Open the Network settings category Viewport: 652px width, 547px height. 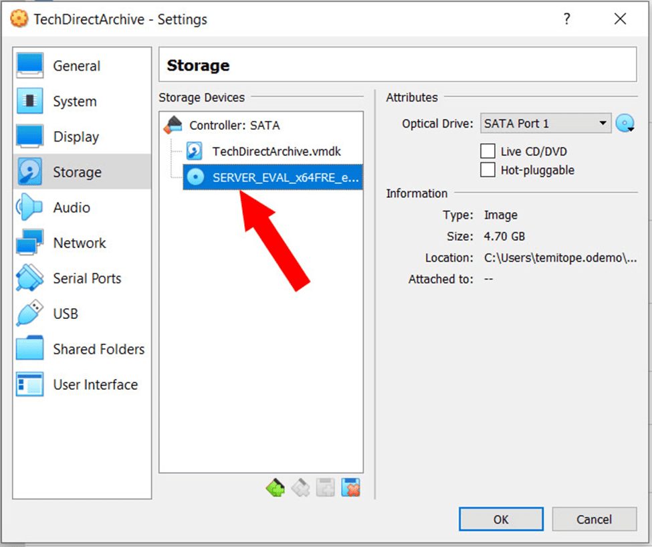[82, 242]
